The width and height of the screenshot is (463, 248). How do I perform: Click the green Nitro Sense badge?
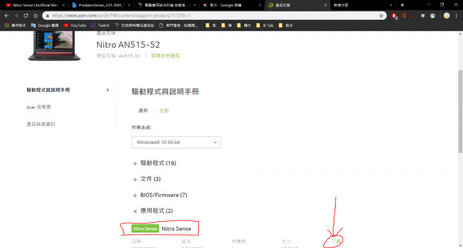point(145,229)
